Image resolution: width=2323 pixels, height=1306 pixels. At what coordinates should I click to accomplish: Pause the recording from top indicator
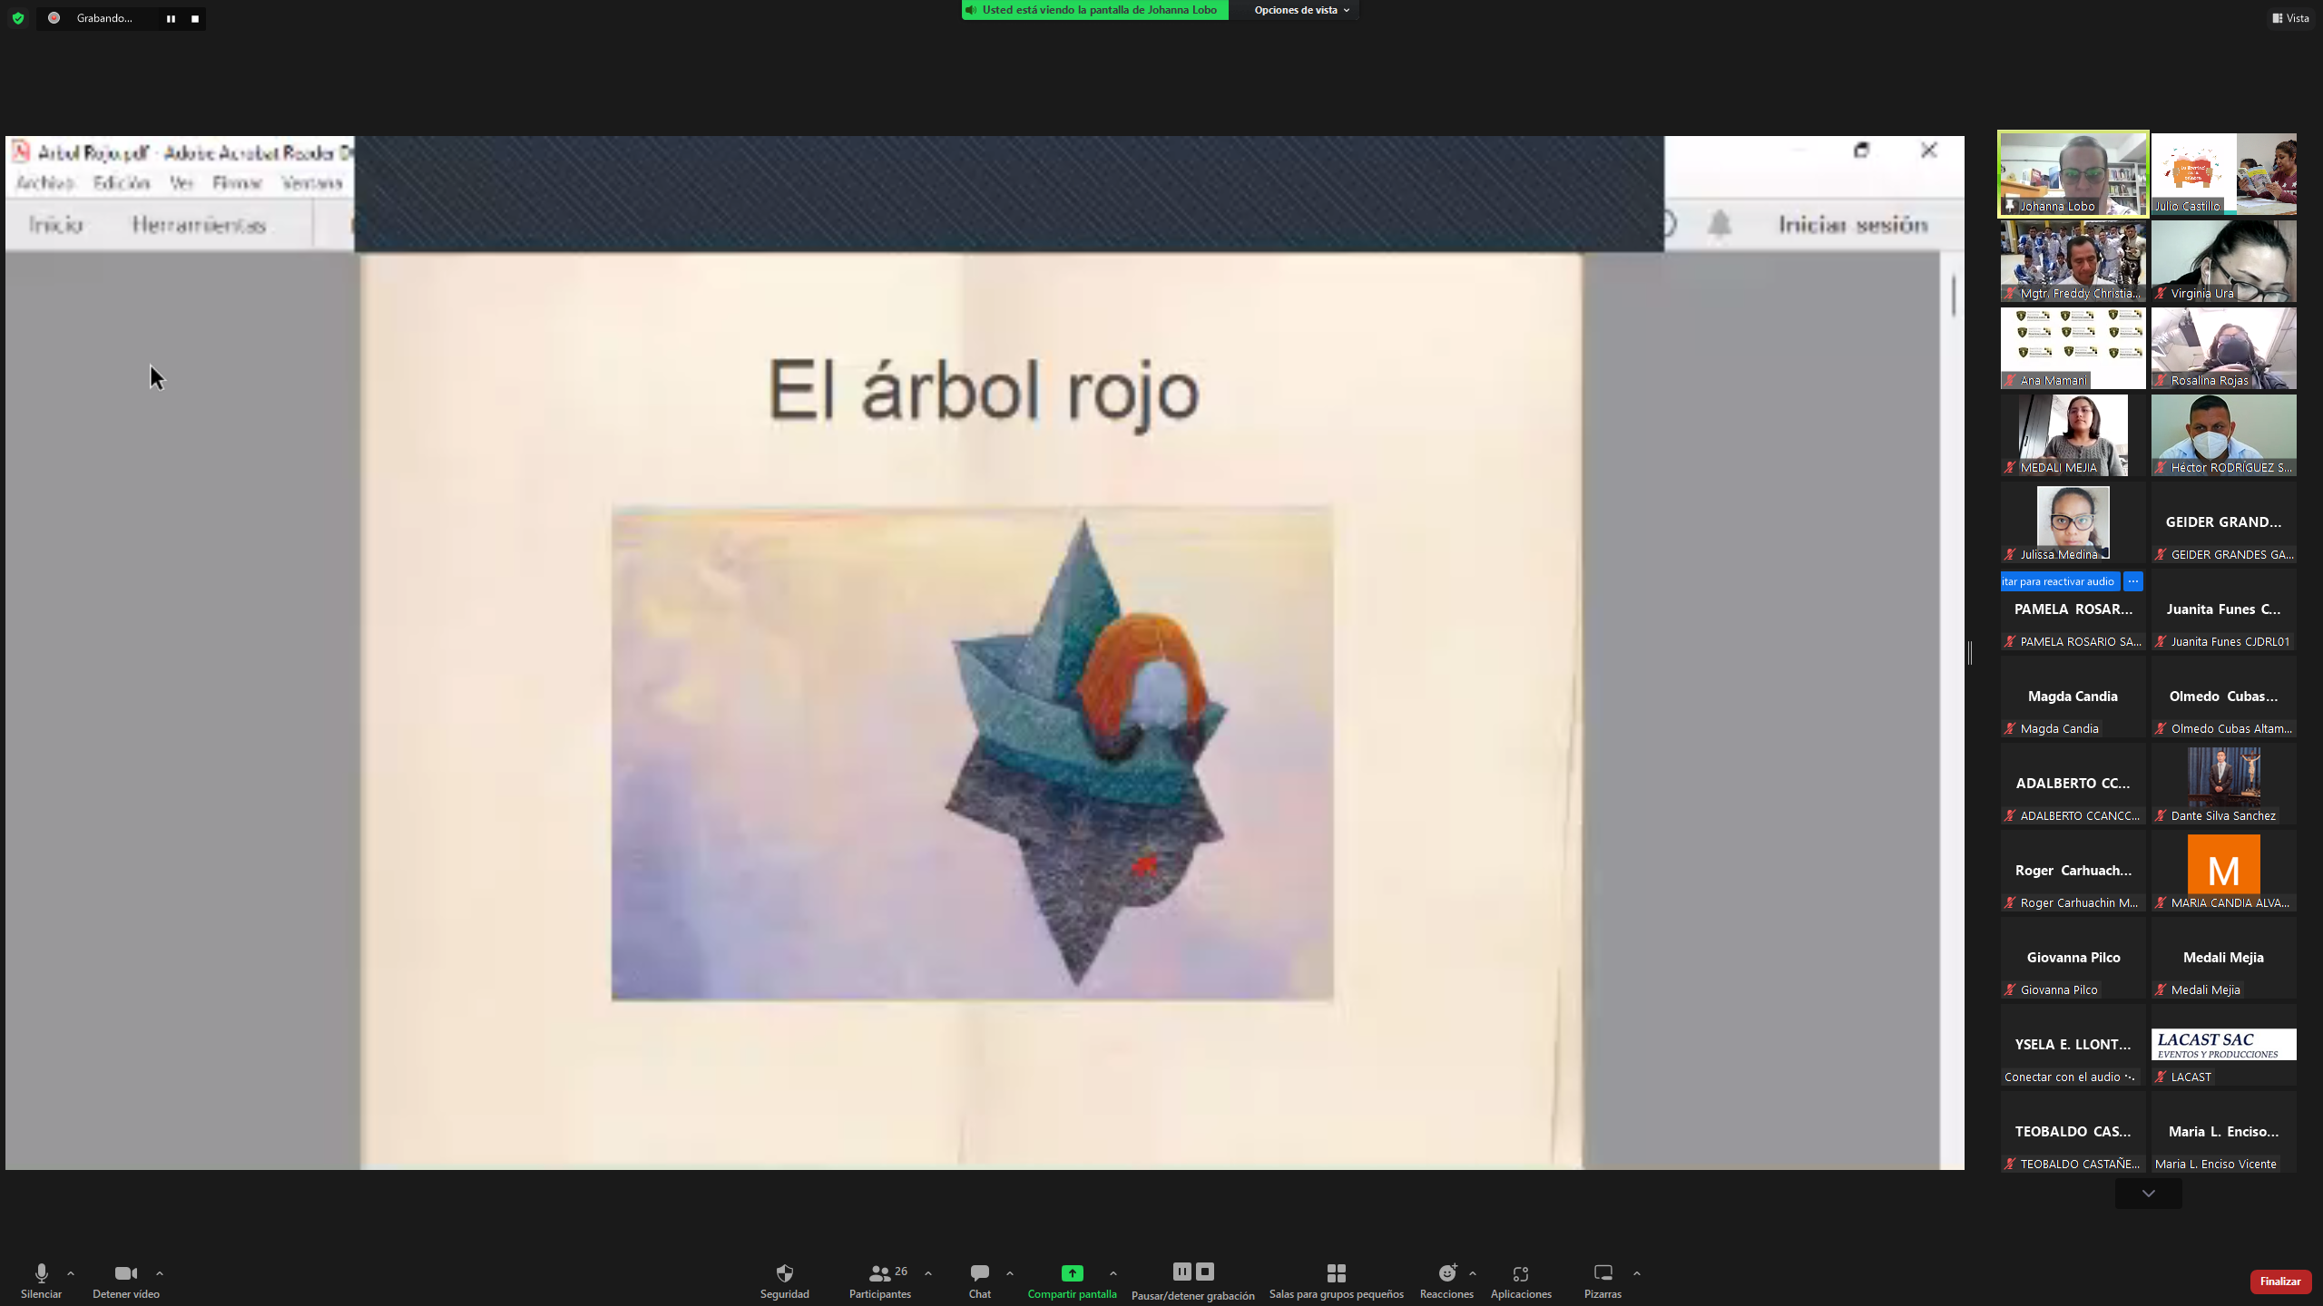[171, 19]
